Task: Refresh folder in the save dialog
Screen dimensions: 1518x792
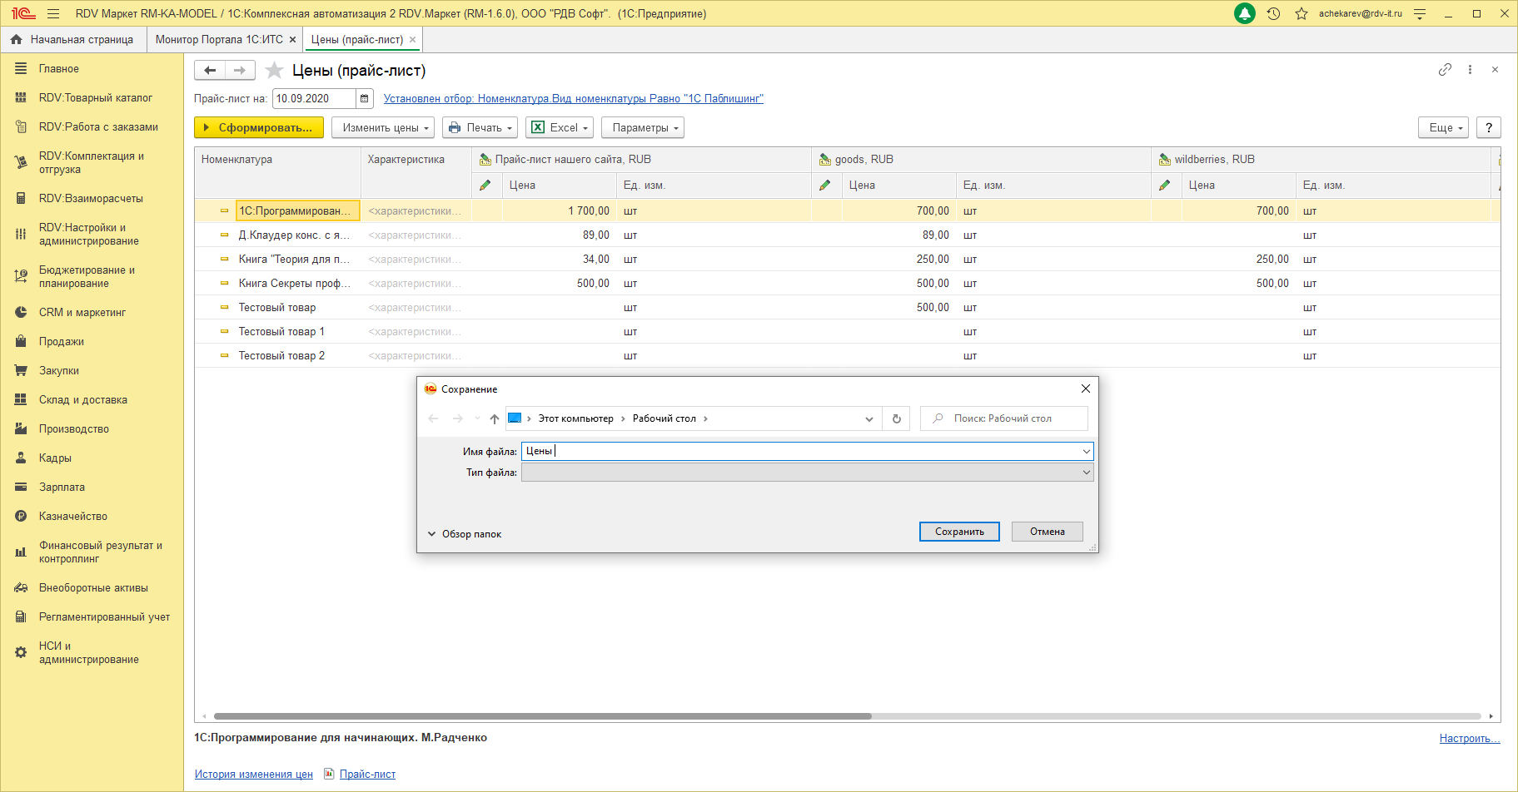Action: pos(897,418)
